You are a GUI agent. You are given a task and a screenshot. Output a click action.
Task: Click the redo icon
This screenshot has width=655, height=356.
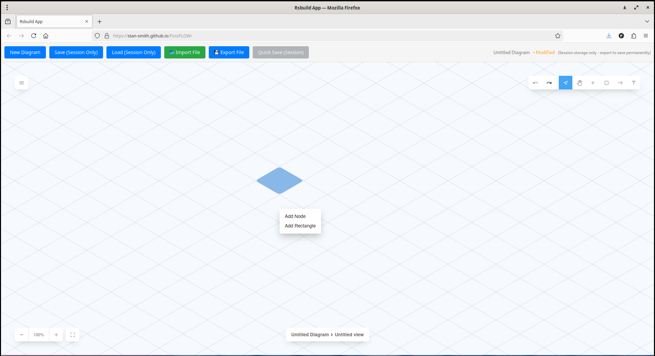coord(549,83)
